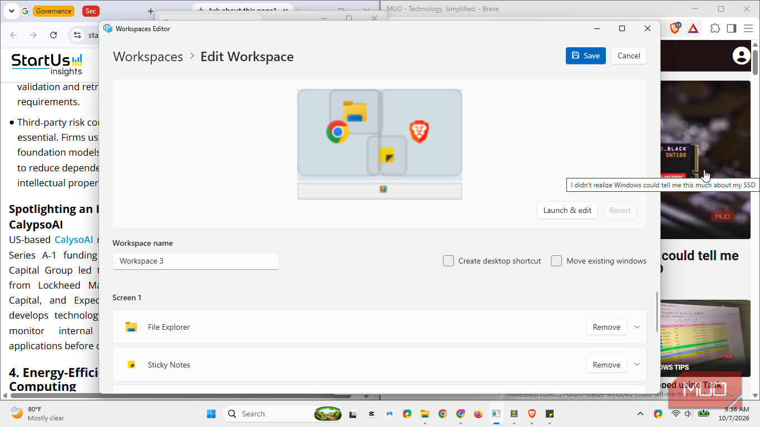Expand the File Explorer app row
This screenshot has width=760, height=427.
(637, 327)
